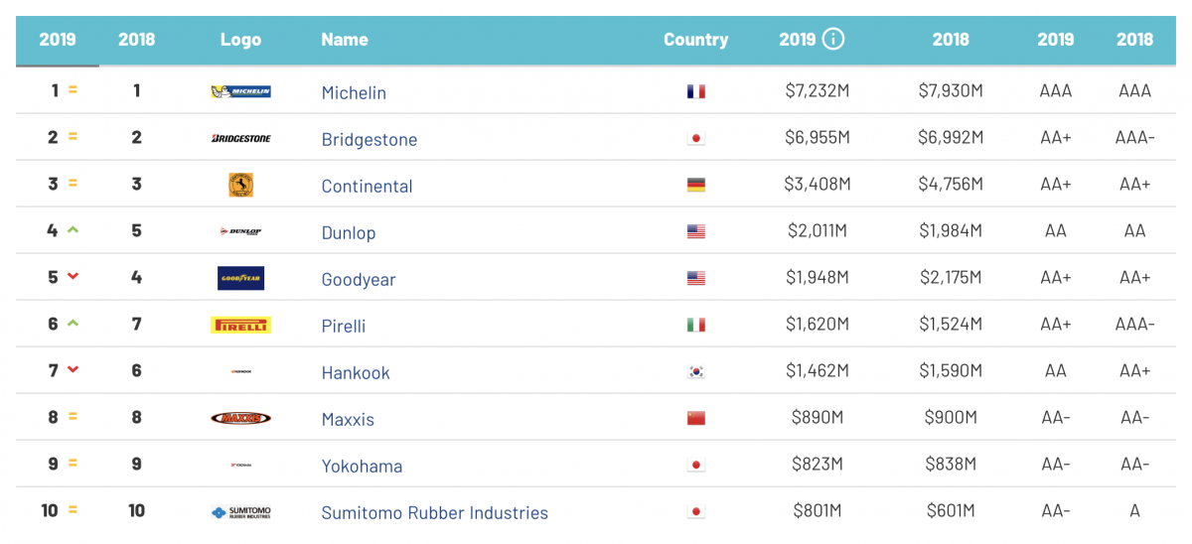The width and height of the screenshot is (1192, 544).
Task: Sort by the Country column header
Action: [x=695, y=40]
